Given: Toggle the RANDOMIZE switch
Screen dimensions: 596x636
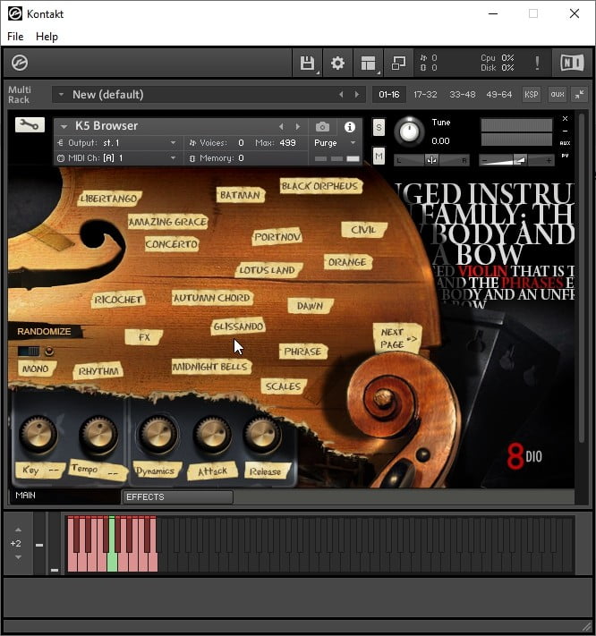Looking at the screenshot, I should pos(29,351).
